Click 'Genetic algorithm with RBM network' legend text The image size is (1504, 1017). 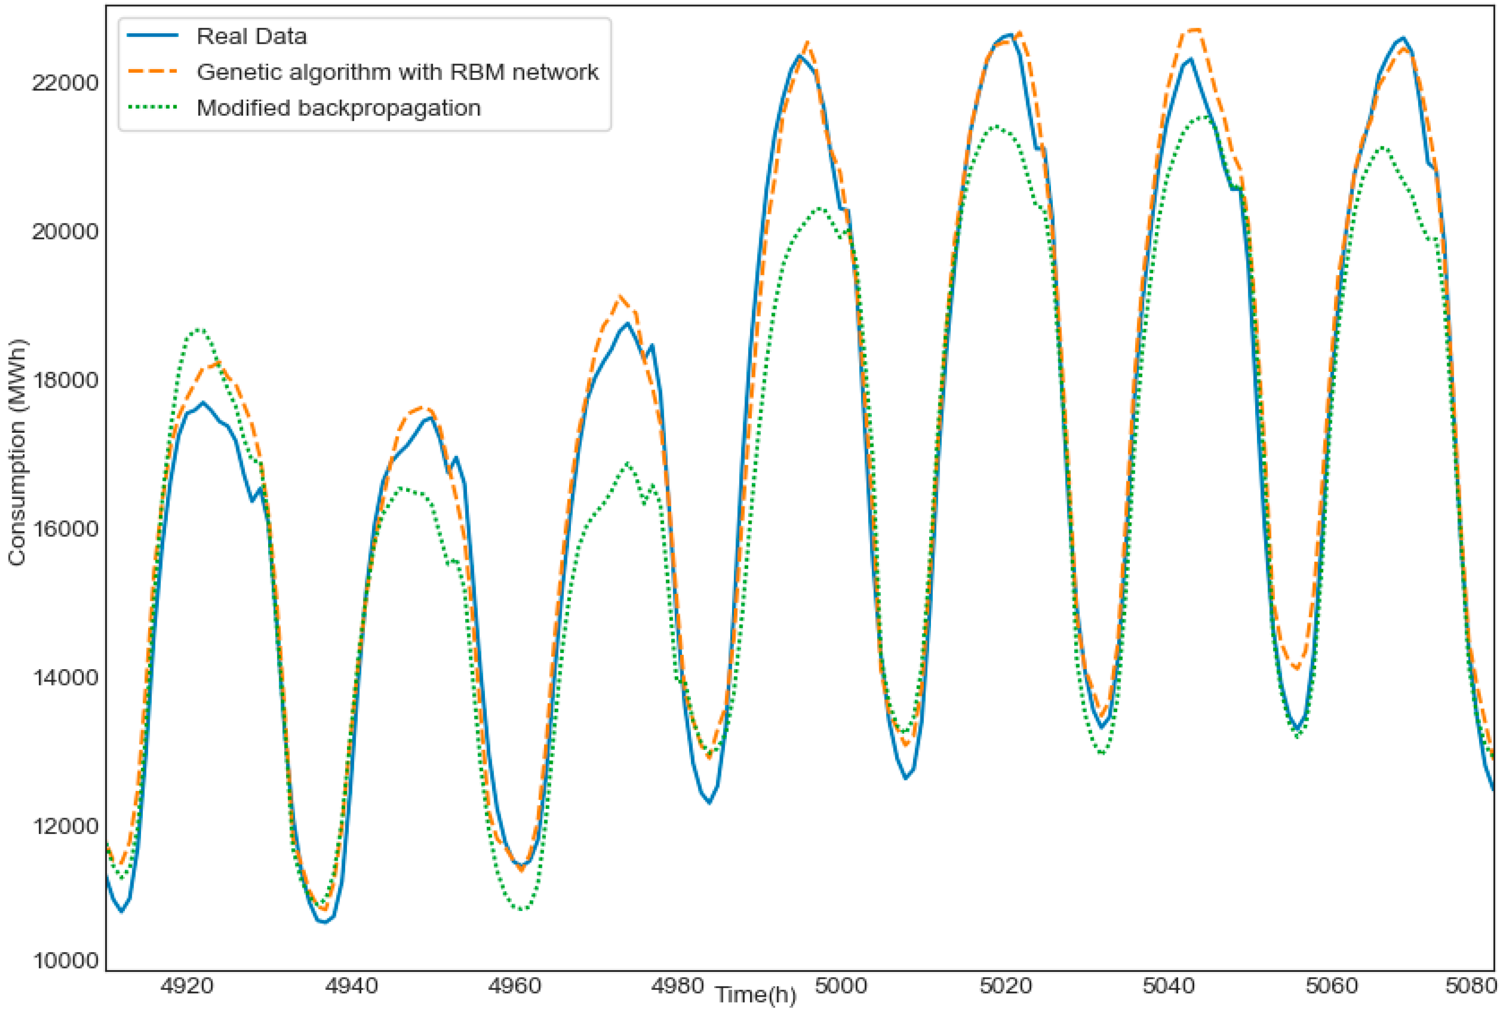click(397, 72)
